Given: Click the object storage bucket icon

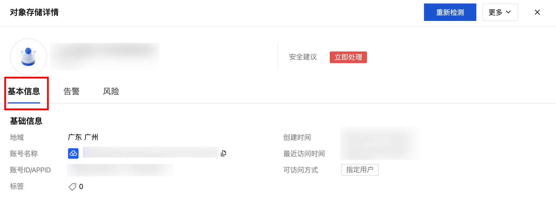Looking at the screenshot, I should point(28,57).
